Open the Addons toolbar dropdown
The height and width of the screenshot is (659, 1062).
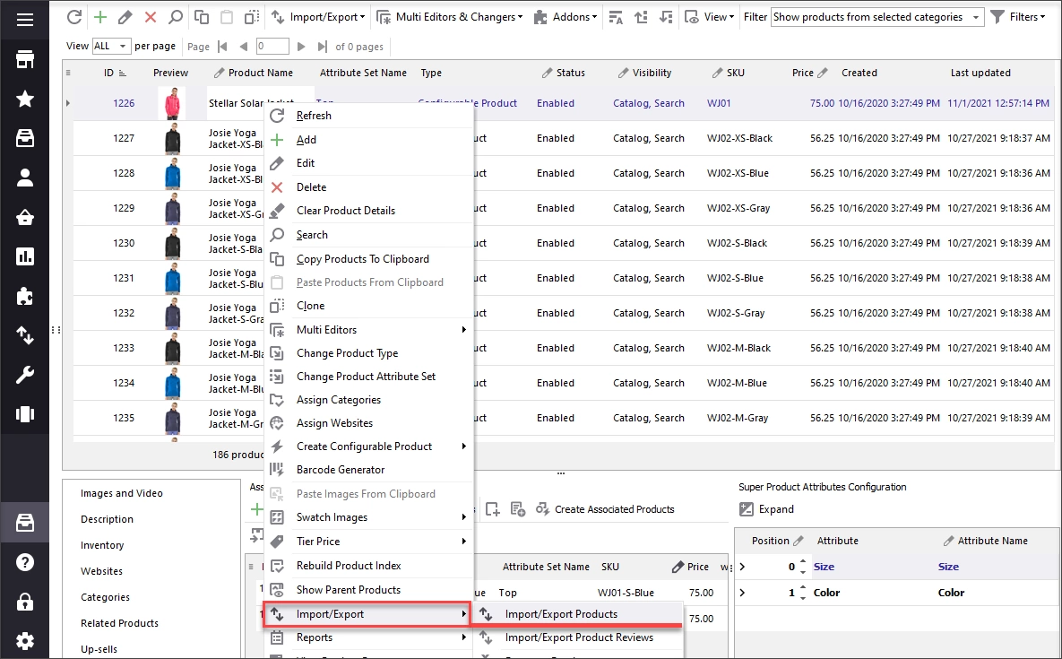pos(565,17)
